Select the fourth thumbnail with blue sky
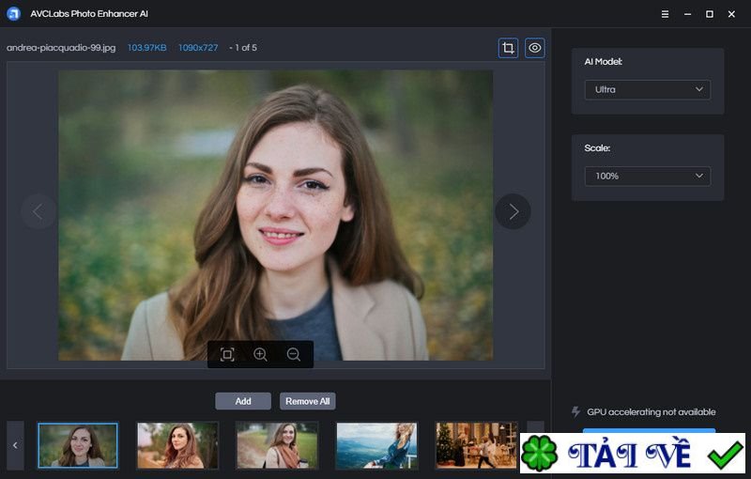 pos(376,445)
